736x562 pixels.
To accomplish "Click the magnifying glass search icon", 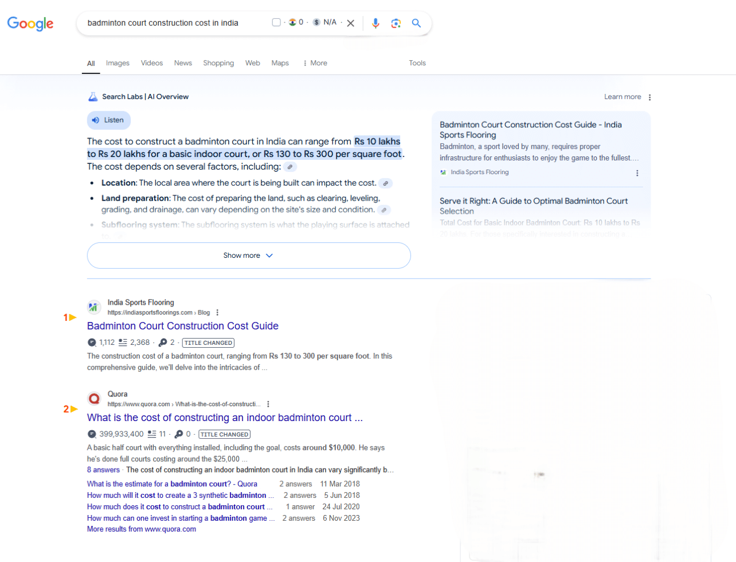I will (x=417, y=23).
